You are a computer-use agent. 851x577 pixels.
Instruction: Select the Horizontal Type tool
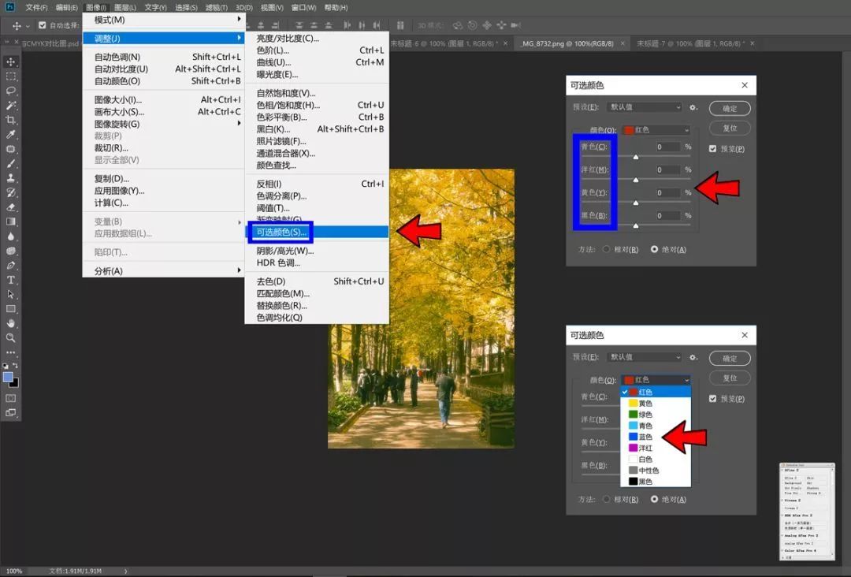click(11, 280)
